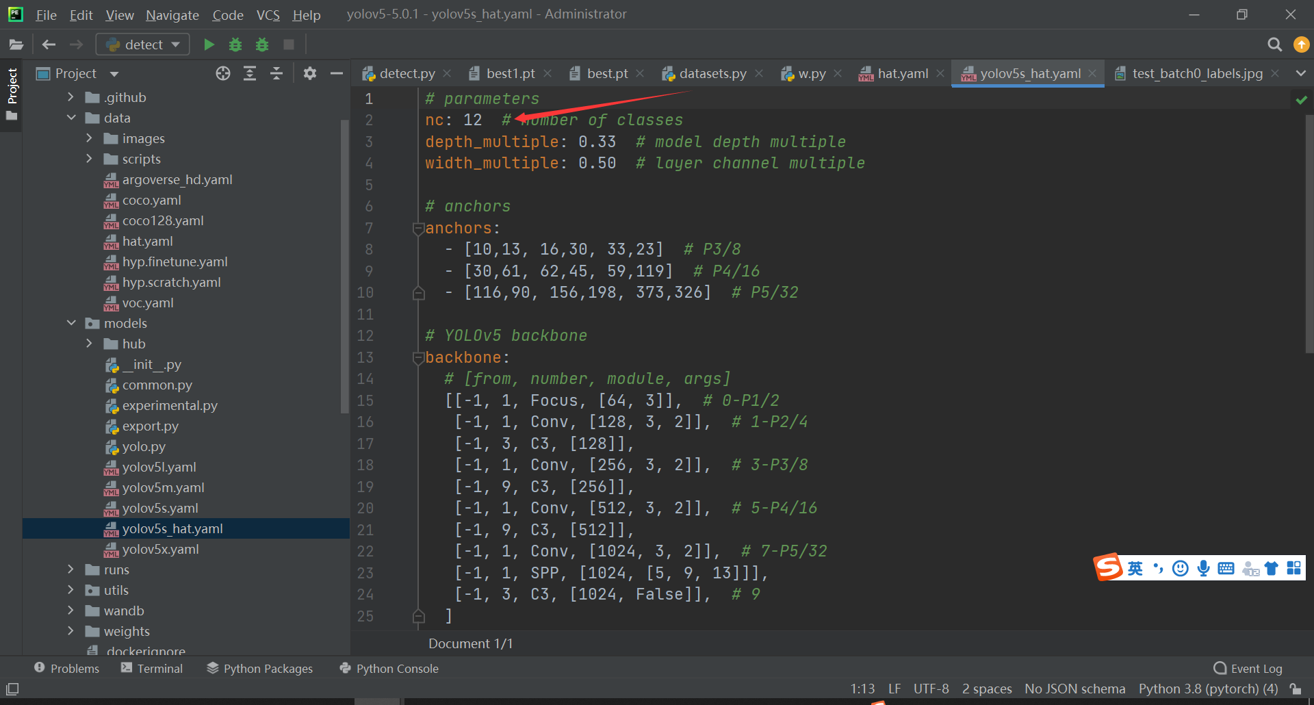This screenshot has height=705, width=1314.
Task: Open the Terminal tool window
Action: [152, 668]
